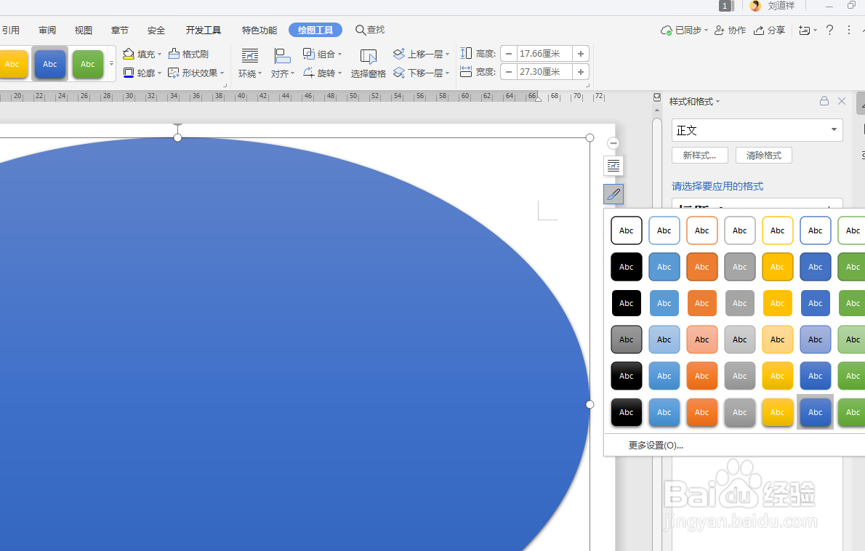Expand Send Backward (下移一层) dropdown arrow
The width and height of the screenshot is (865, 551).
(x=447, y=73)
